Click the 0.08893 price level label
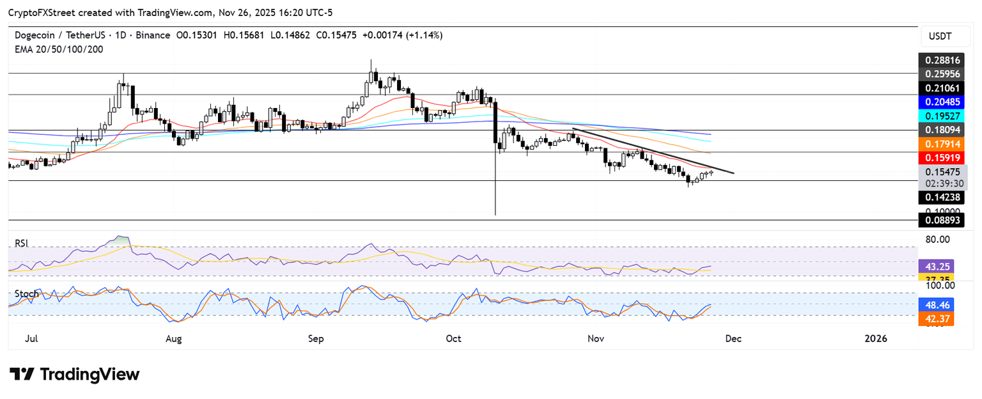 point(940,220)
